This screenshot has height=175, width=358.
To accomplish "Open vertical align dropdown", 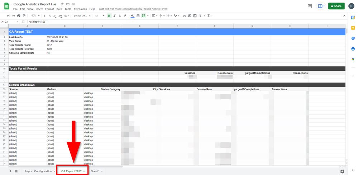I will (162, 16).
